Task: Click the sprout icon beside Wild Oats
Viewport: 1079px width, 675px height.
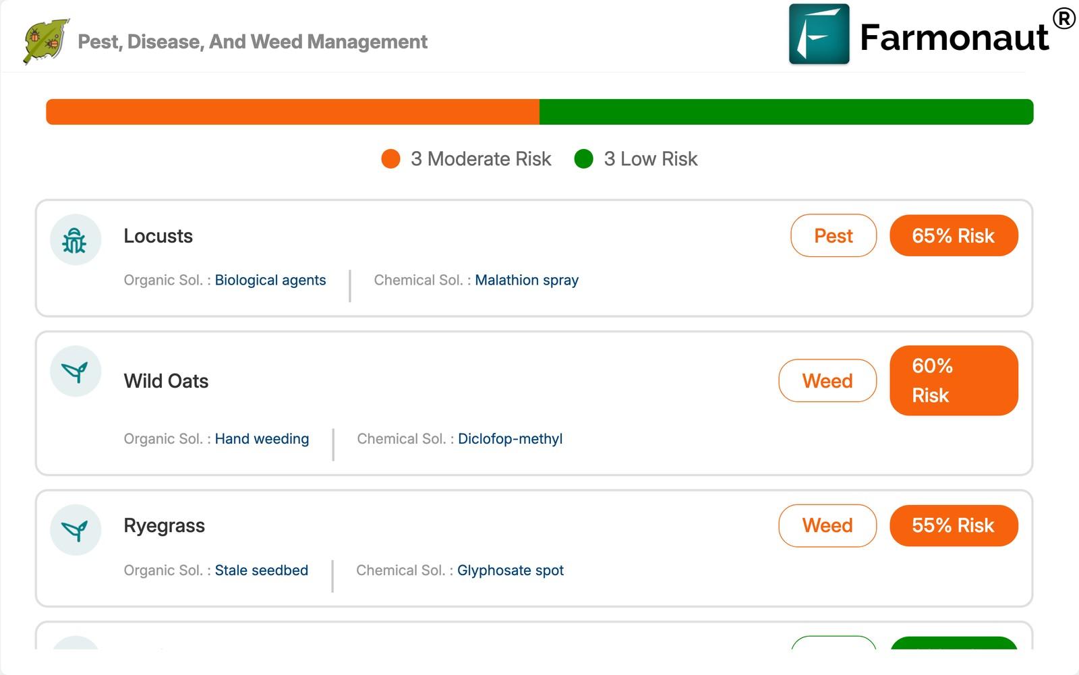Action: 76,372
